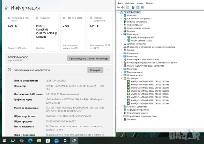Collapse the DESKTOP-L6C6DCI root node
This screenshot has width=204, height=144.
coord(118,12)
